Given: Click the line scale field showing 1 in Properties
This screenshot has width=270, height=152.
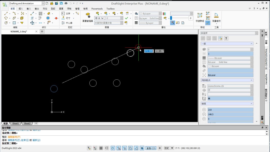Looking at the screenshot, I should coord(230,54).
